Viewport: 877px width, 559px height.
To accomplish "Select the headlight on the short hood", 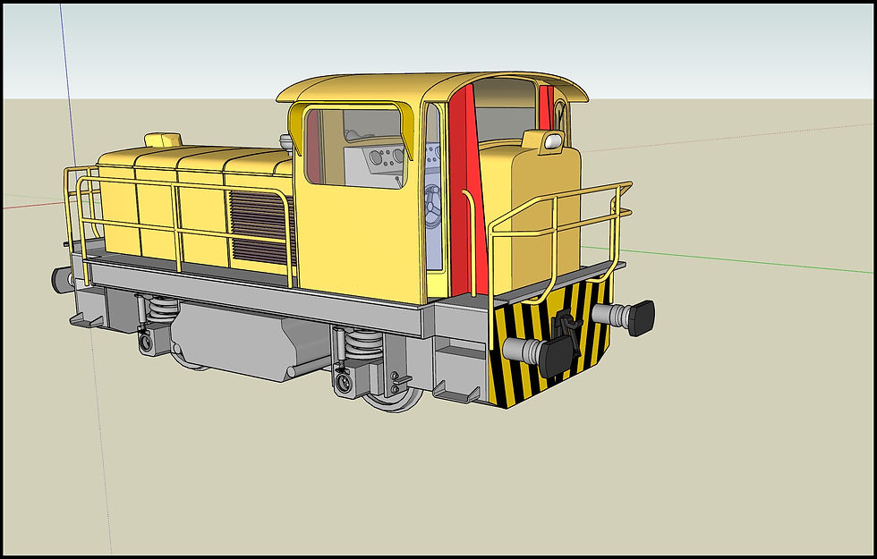I will click(553, 141).
